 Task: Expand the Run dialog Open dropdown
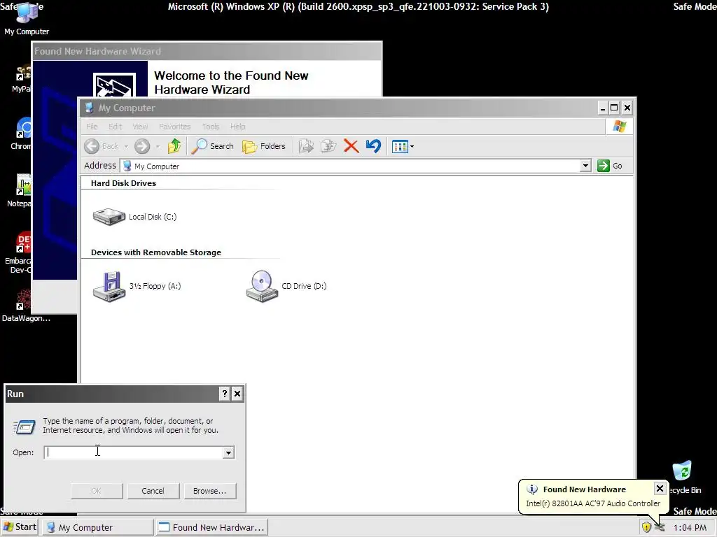228,452
